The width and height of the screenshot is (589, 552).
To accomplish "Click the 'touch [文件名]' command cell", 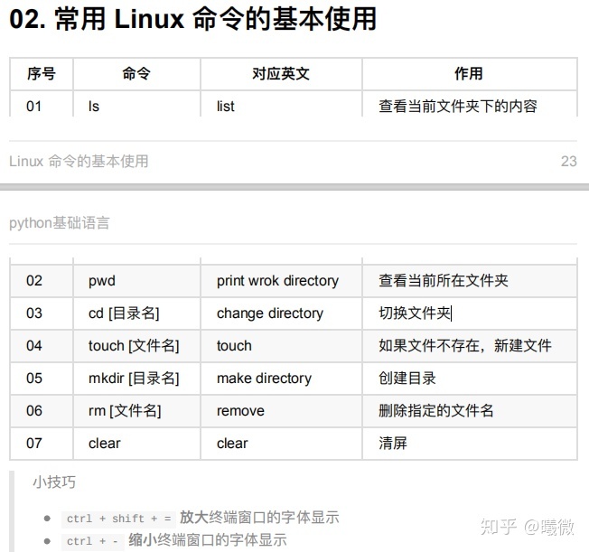I will click(136, 346).
